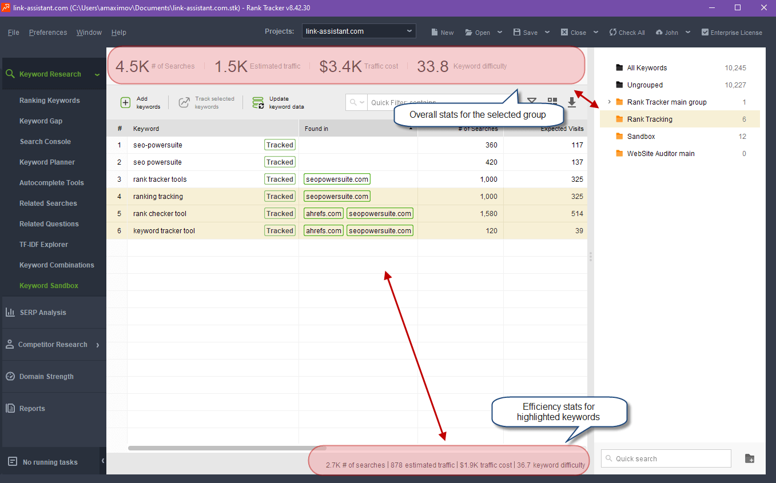Open TF-IDF Explorer in sidebar
776x483 pixels.
click(x=43, y=245)
